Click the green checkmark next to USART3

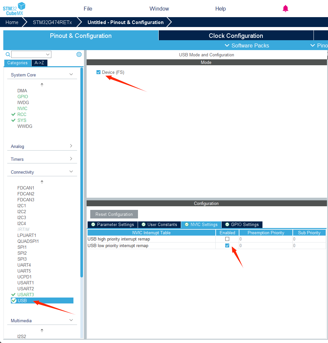(14, 295)
